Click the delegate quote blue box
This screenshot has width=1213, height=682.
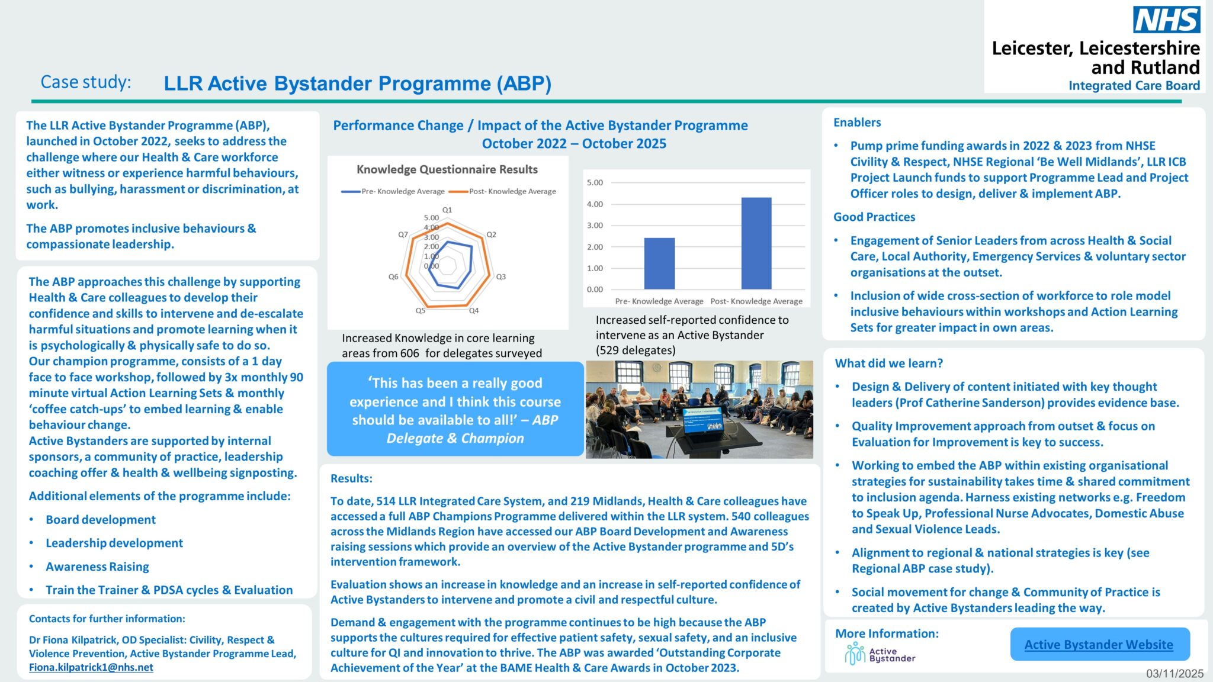pos(455,410)
